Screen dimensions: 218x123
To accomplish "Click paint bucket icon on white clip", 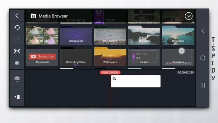I will [114, 78].
